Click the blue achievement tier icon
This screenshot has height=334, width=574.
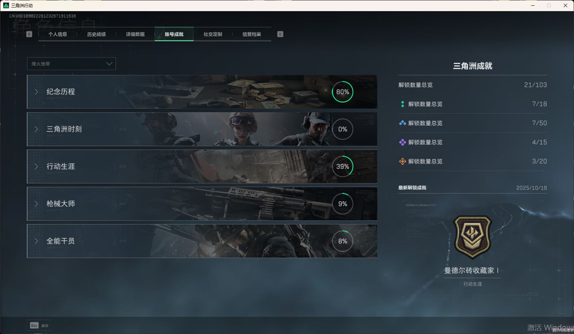402,123
